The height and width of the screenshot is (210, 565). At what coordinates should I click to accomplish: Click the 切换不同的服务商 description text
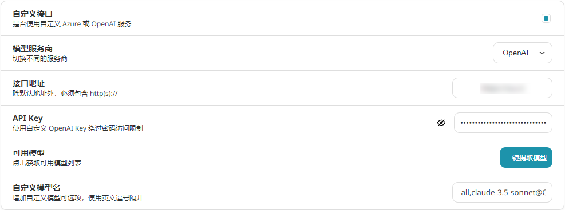coord(40,59)
